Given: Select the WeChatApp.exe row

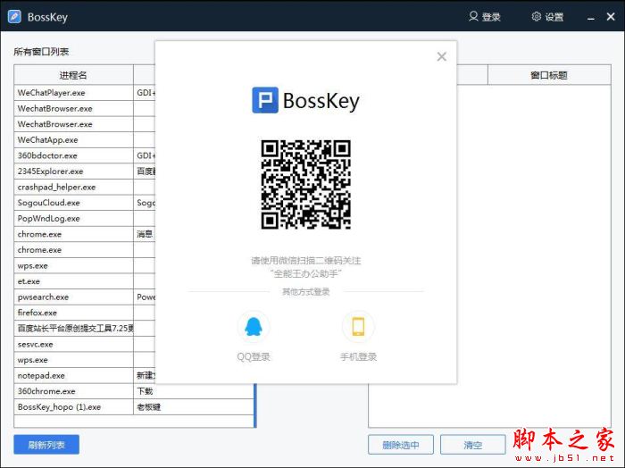Looking at the screenshot, I should click(85, 140).
